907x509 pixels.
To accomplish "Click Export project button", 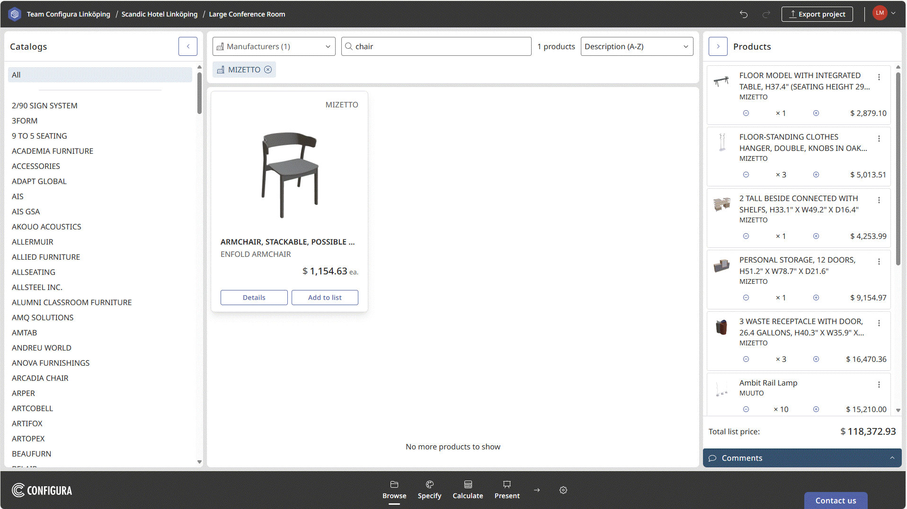I will pos(817,14).
